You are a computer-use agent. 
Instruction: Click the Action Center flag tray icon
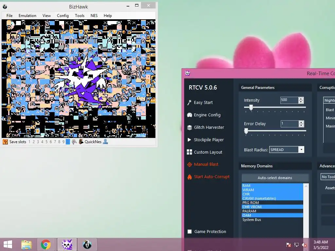point(289,245)
